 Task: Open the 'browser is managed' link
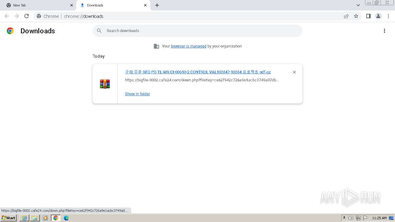(189, 46)
